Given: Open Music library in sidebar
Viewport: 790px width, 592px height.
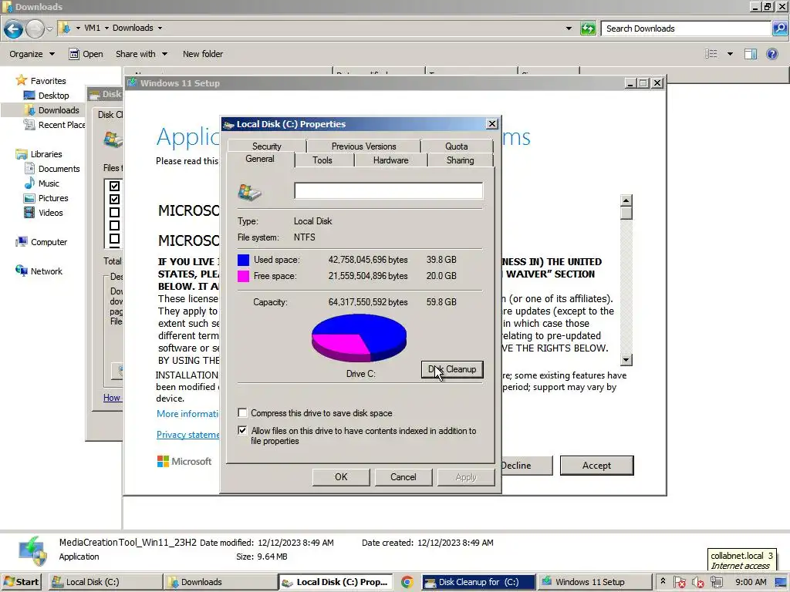Looking at the screenshot, I should tap(42, 183).
